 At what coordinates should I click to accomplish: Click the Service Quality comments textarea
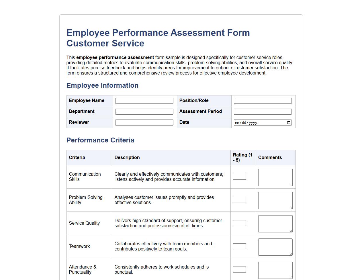275,223
